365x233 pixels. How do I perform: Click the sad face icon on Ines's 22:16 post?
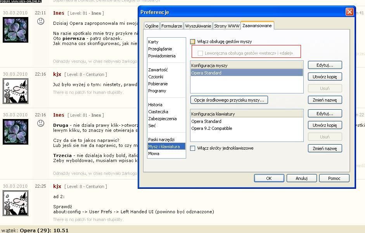click(41, 123)
